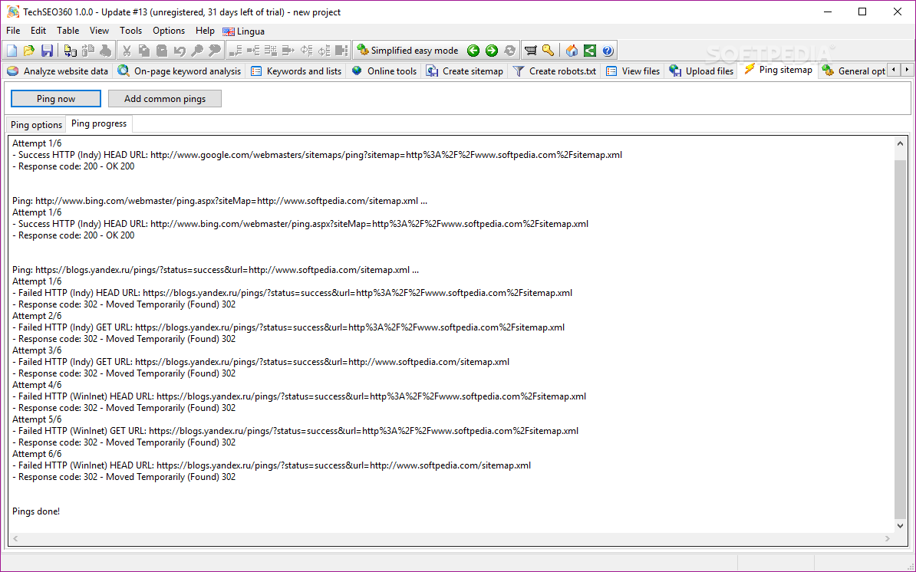Click the horizontal scrollbar right arrow
This screenshot has height=572, width=916.
[x=888, y=539]
